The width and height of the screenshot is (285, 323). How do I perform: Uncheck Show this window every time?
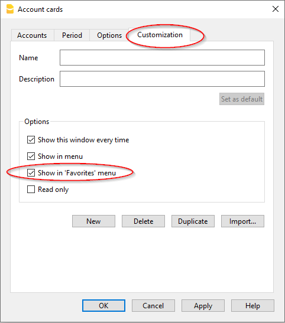[x=31, y=140]
